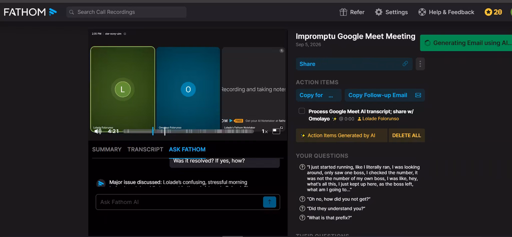Click the Copy for... button

click(318, 95)
